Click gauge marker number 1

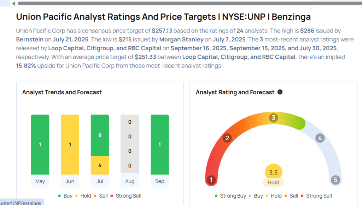point(211,180)
